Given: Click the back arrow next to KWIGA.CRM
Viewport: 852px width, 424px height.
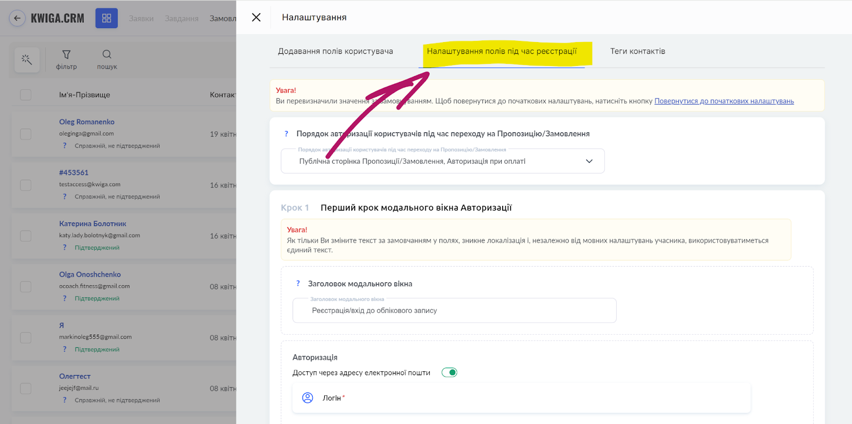Looking at the screenshot, I should tap(17, 18).
